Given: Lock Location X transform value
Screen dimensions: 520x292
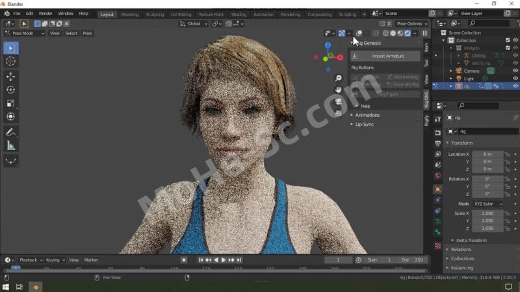Looking at the screenshot, I should (508, 154).
